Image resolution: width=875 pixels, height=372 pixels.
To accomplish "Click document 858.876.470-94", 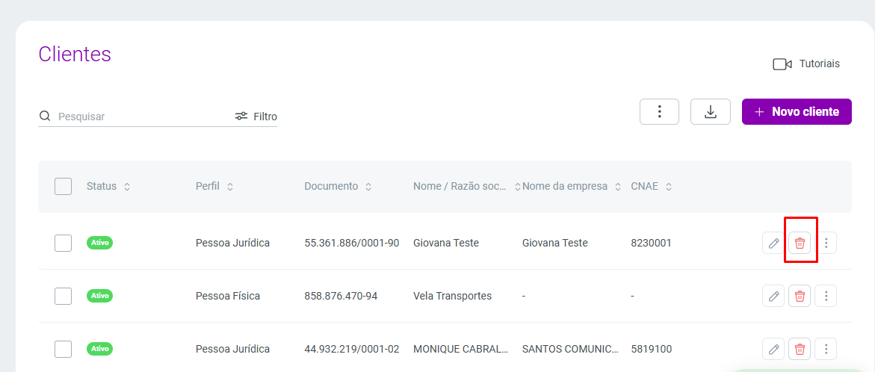I will pos(341,296).
